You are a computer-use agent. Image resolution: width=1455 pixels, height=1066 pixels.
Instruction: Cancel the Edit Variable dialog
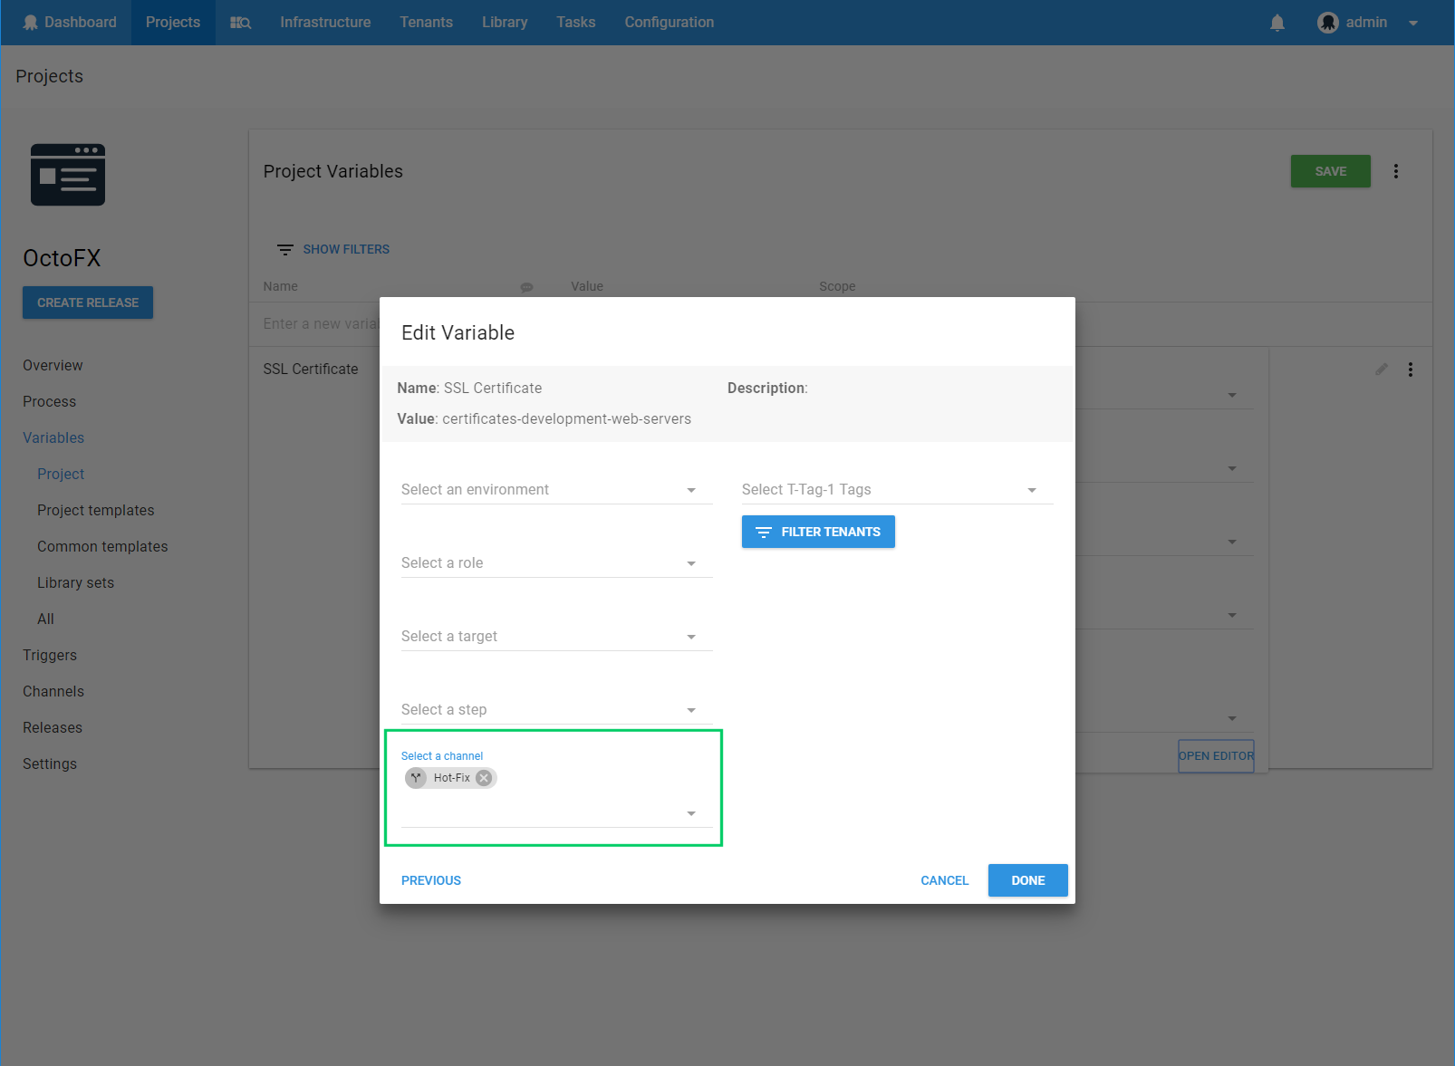[944, 880]
